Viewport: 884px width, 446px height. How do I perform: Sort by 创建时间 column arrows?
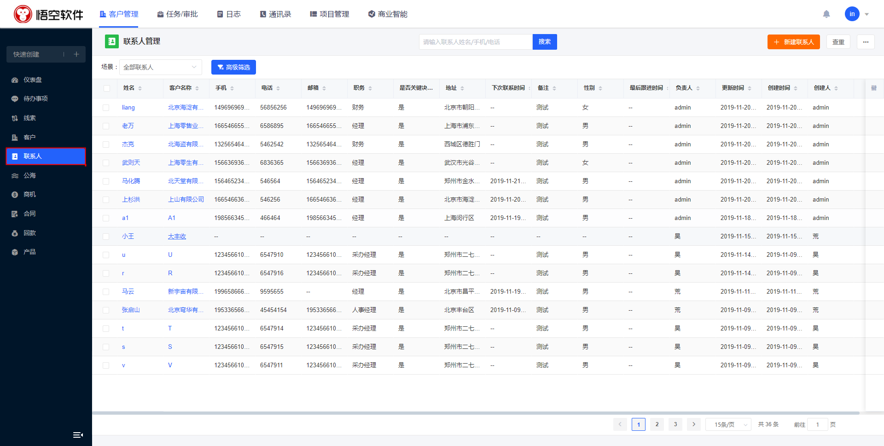point(796,88)
